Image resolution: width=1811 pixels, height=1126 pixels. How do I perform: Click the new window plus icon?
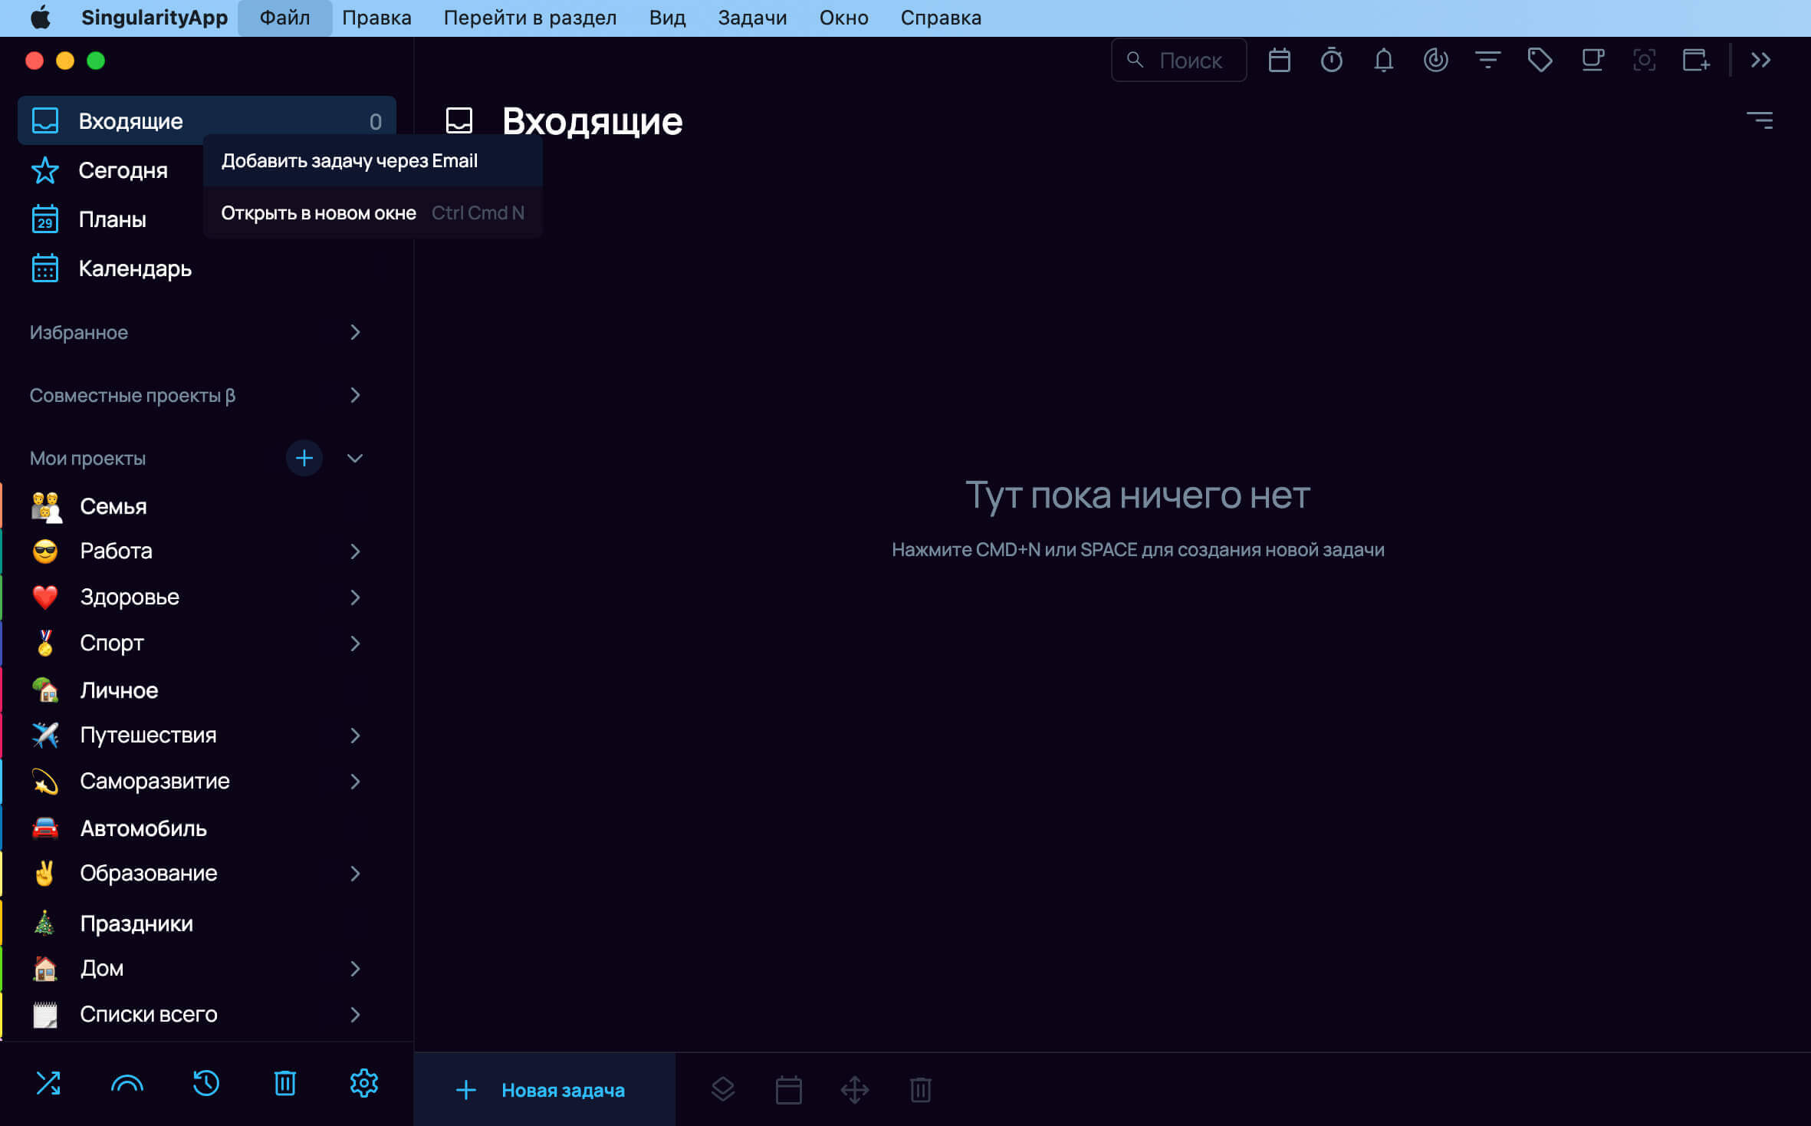click(1696, 60)
